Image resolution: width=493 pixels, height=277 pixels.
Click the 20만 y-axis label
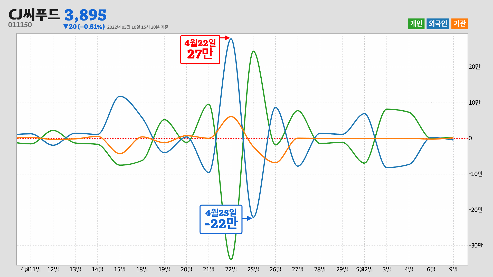[x=474, y=67]
